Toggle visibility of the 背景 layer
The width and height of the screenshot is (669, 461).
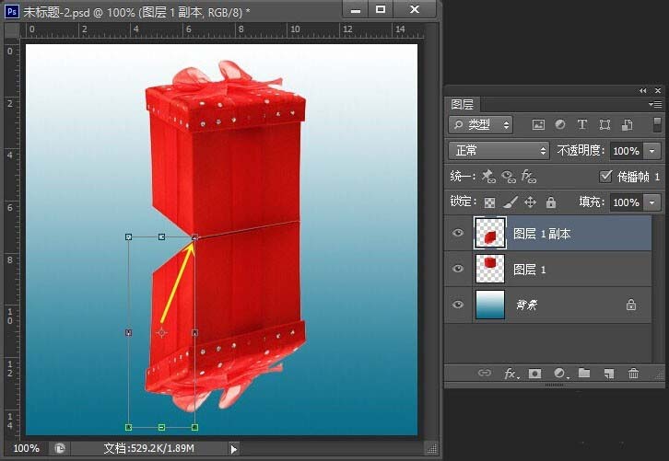[x=458, y=305]
